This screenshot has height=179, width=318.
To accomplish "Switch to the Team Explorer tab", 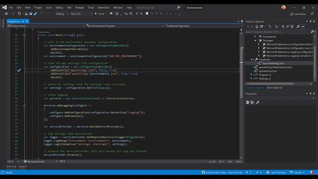I will pyautogui.click(x=275, y=88).
